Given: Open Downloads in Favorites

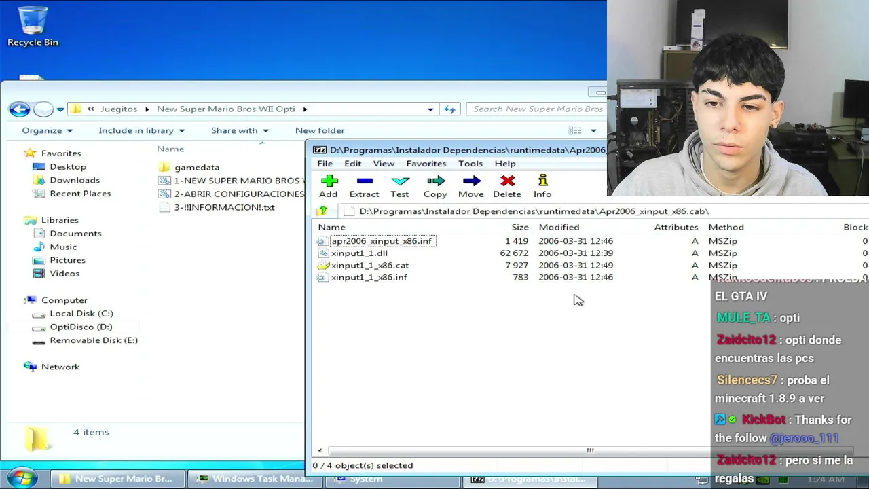Looking at the screenshot, I should click(x=74, y=180).
